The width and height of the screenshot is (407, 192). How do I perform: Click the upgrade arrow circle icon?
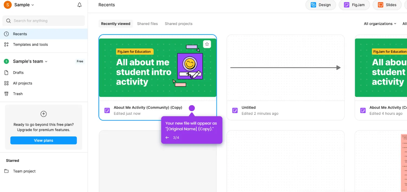44,114
